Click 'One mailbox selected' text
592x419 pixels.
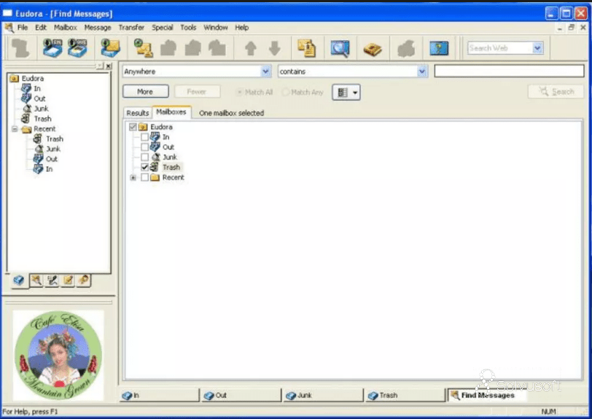click(231, 113)
